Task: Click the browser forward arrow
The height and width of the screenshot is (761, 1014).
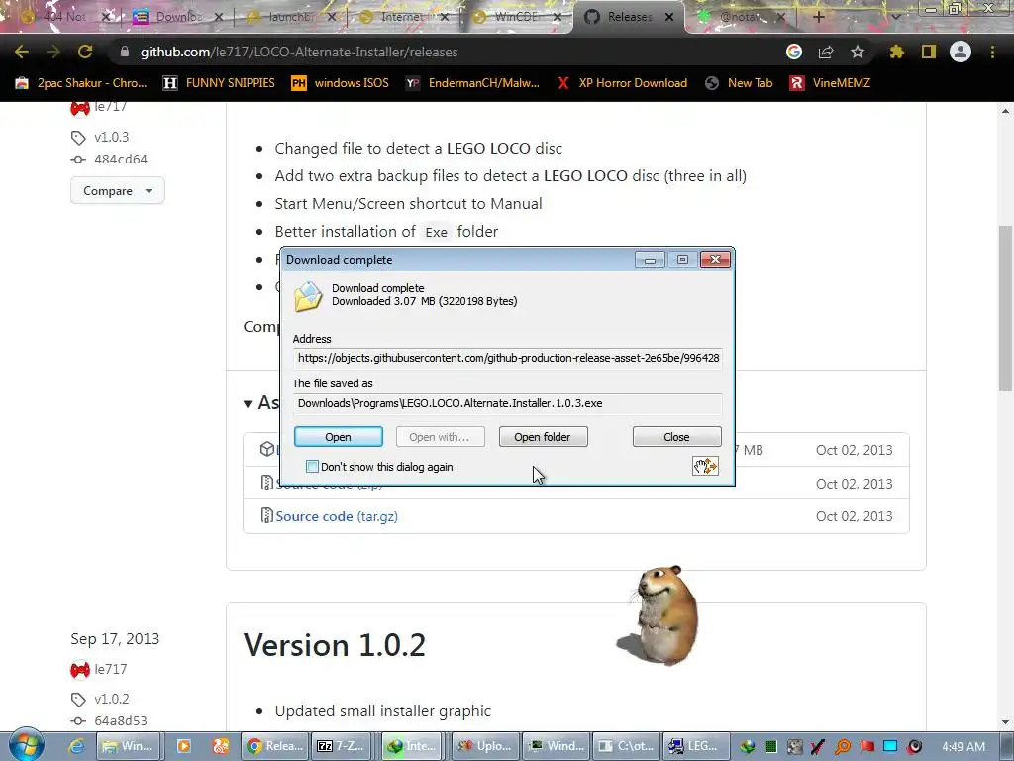Action: pyautogui.click(x=53, y=52)
